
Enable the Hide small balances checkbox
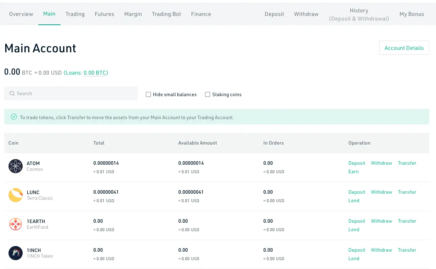(x=148, y=94)
